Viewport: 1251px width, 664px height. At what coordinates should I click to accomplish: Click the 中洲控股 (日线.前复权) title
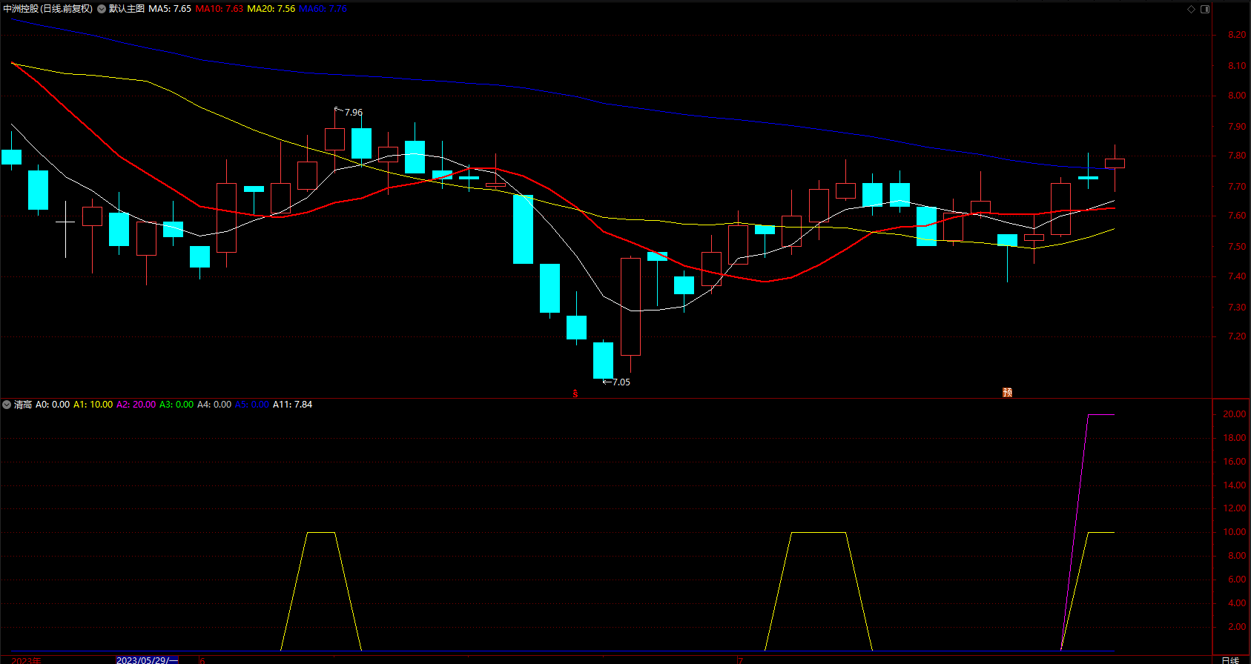click(x=48, y=9)
